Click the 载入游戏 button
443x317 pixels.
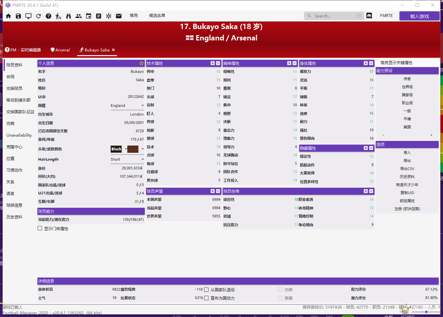(419, 16)
